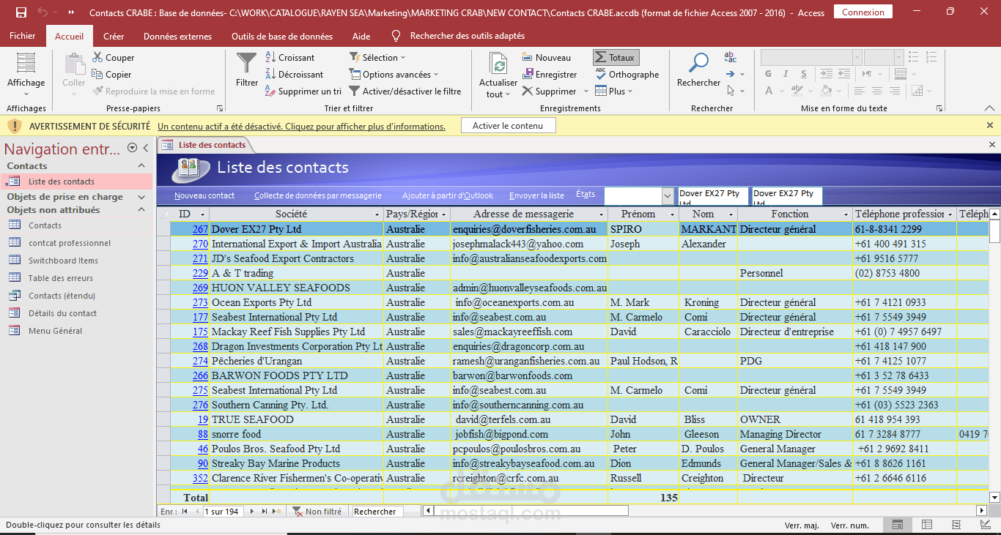
Task: Click the Actualiser tout refresh icon
Action: click(x=498, y=64)
